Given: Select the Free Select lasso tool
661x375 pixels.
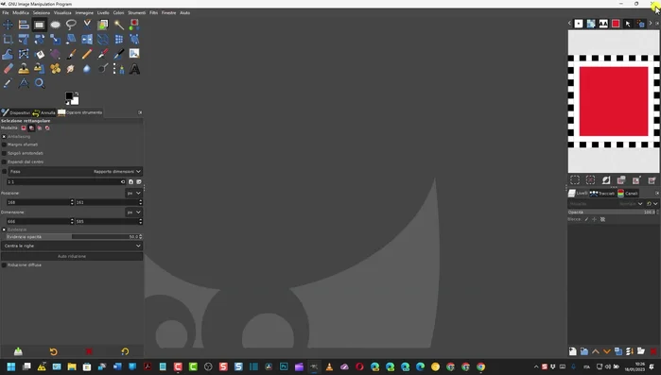Looking at the screenshot, I should point(71,25).
